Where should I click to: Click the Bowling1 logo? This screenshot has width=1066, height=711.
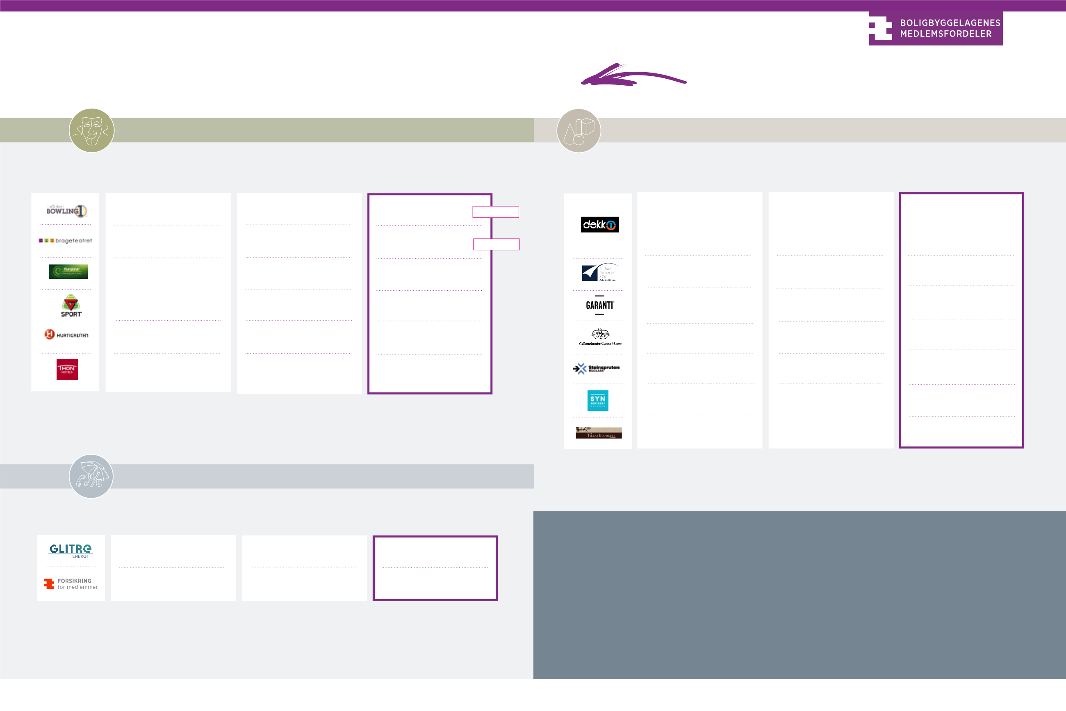click(x=66, y=210)
